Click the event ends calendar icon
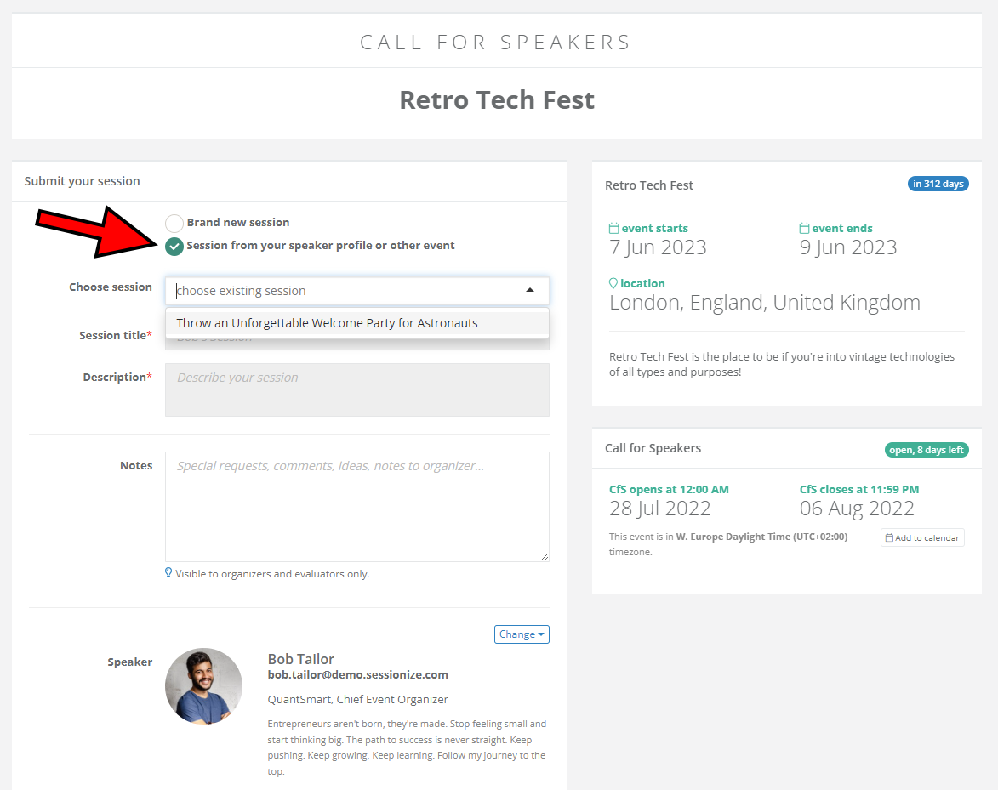The image size is (998, 790). click(804, 228)
